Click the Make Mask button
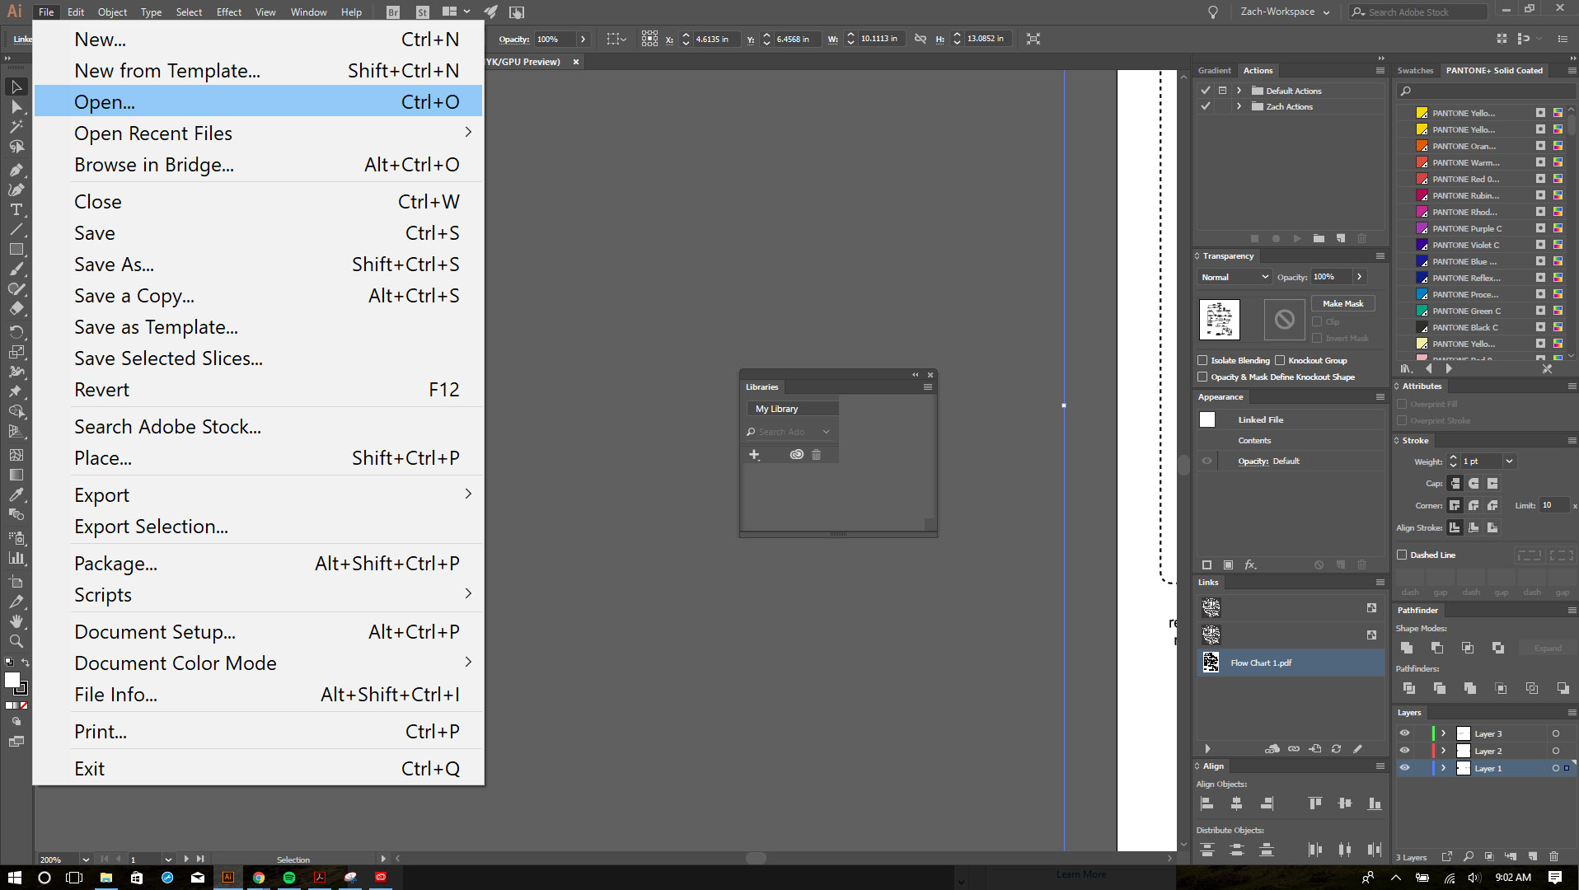 1342,303
